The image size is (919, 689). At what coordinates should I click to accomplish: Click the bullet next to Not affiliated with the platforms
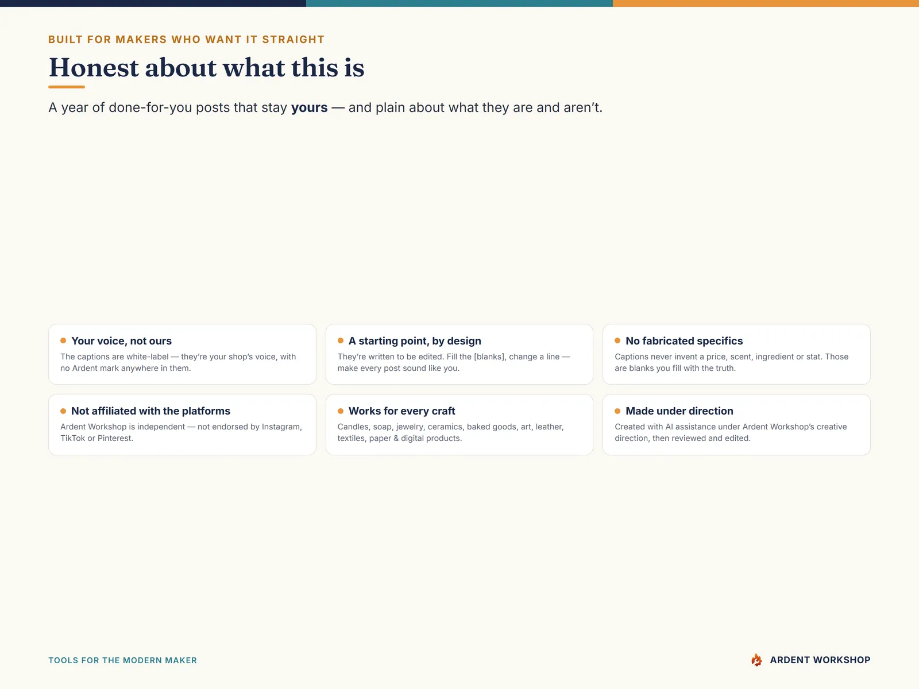tap(63, 411)
